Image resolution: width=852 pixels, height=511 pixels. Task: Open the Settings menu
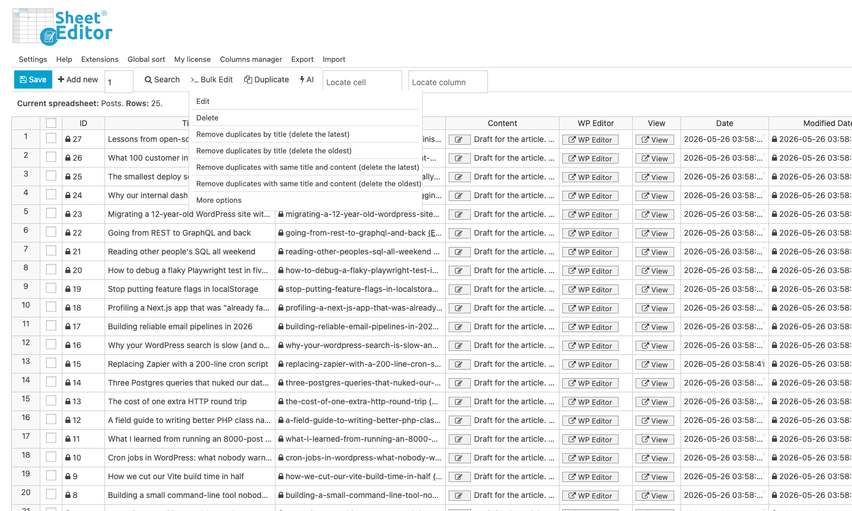click(x=33, y=59)
